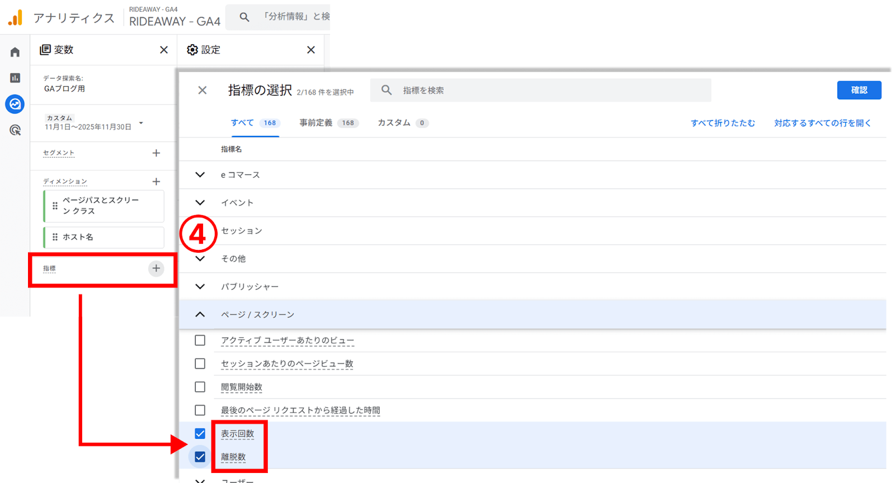Click the 設定 gear icon
Viewport: 895px width, 483px height.
(x=192, y=50)
